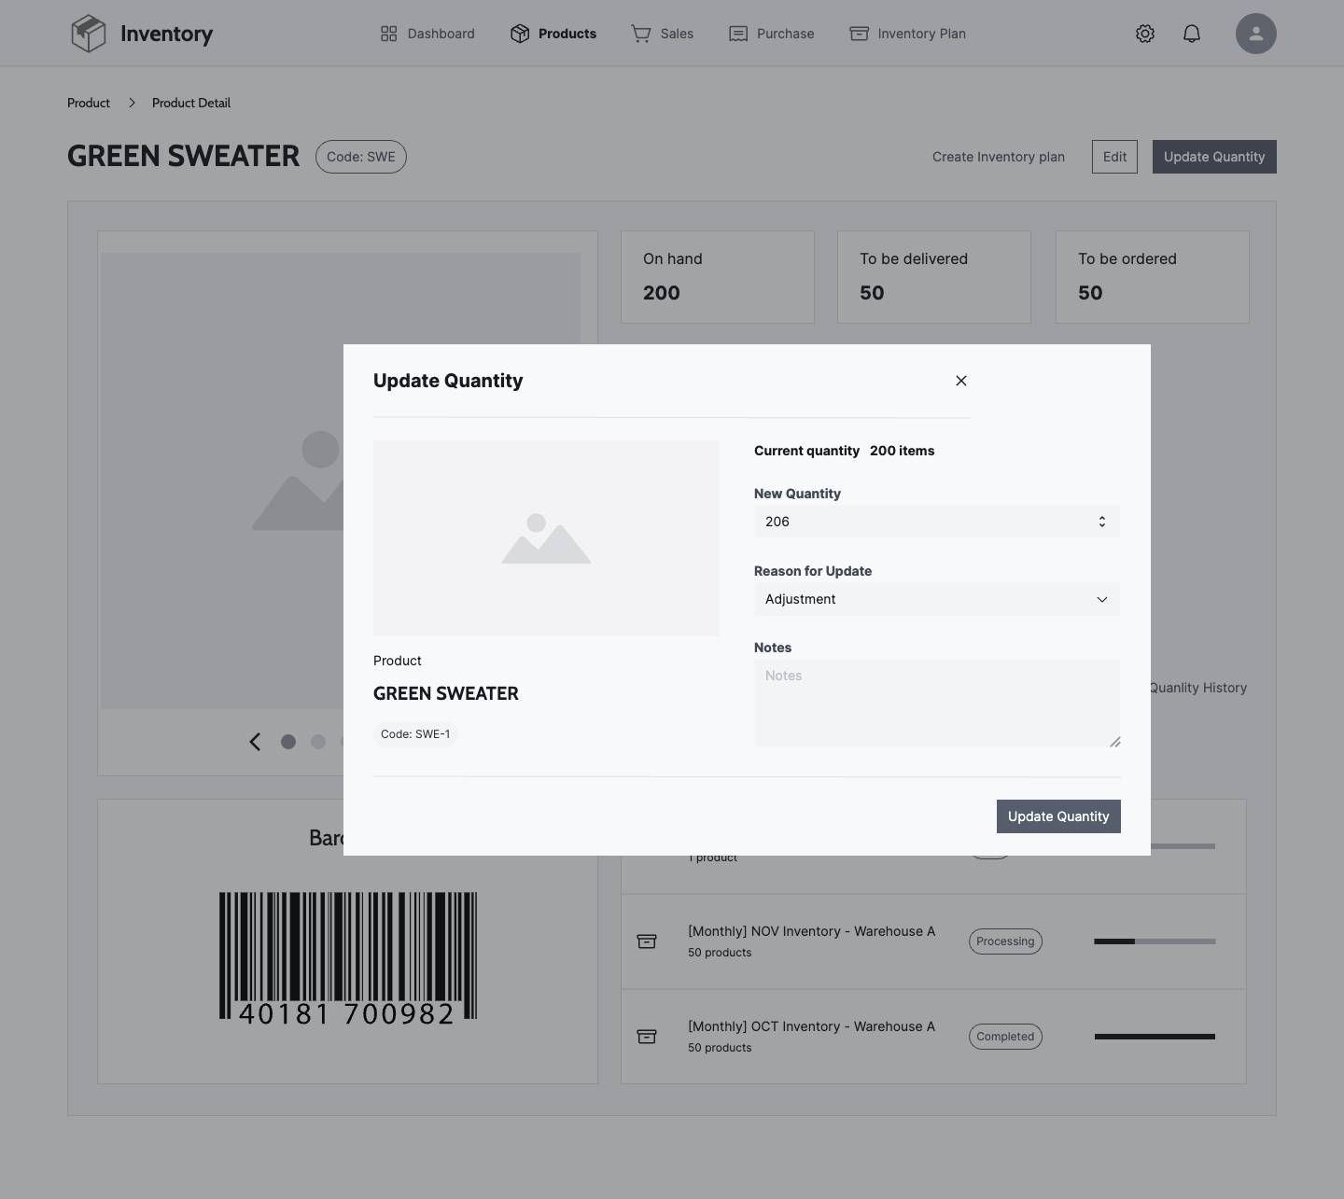Click the New Quantity stepper arrows
The width and height of the screenshot is (1344, 1199).
click(x=1102, y=522)
